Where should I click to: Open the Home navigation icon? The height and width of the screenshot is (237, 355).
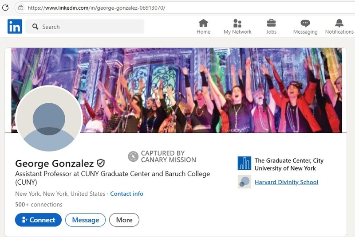click(203, 23)
